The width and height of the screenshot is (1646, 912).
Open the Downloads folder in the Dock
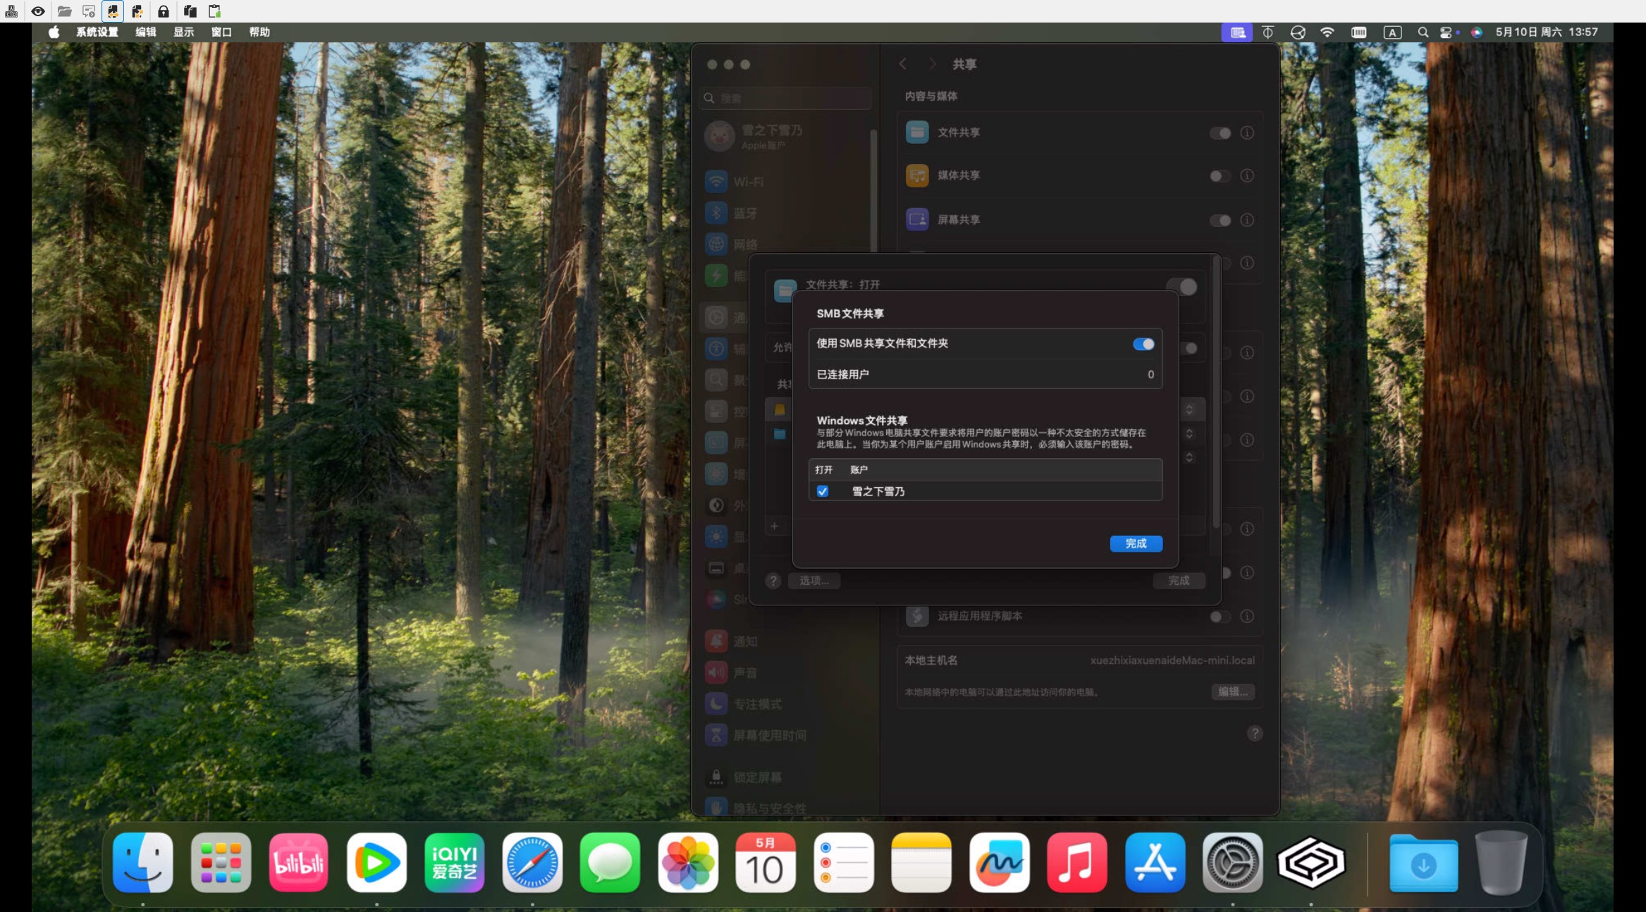[1423, 863]
